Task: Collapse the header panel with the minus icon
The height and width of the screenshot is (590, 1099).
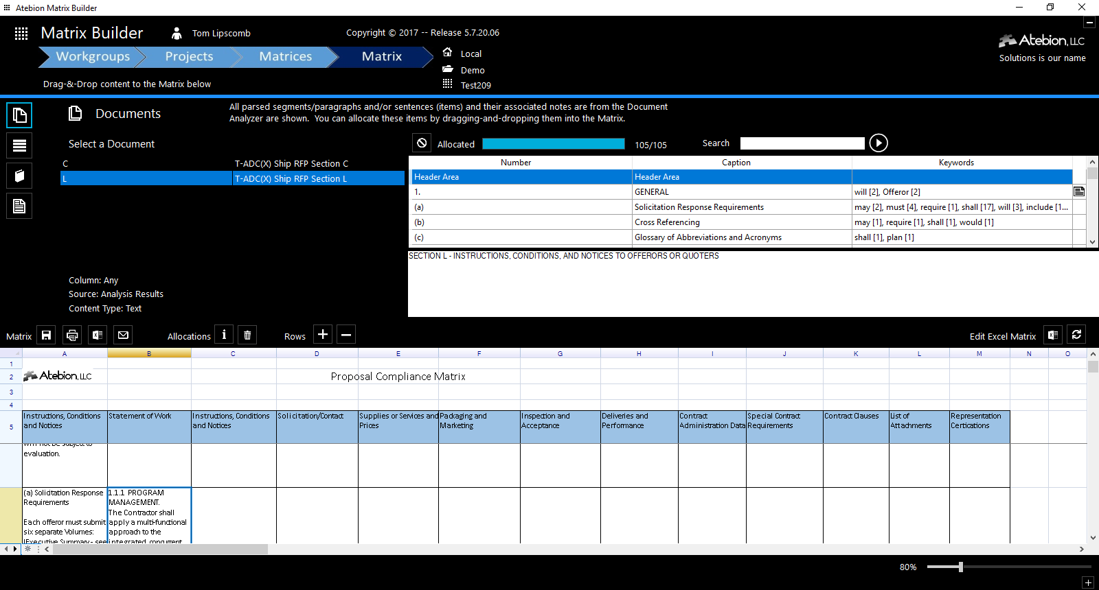Action: (1089, 23)
